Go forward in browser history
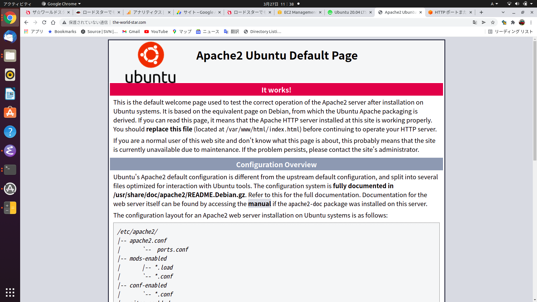The image size is (537, 302). (35, 22)
